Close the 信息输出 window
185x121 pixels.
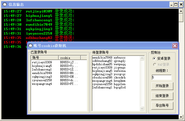(x=181, y=5)
